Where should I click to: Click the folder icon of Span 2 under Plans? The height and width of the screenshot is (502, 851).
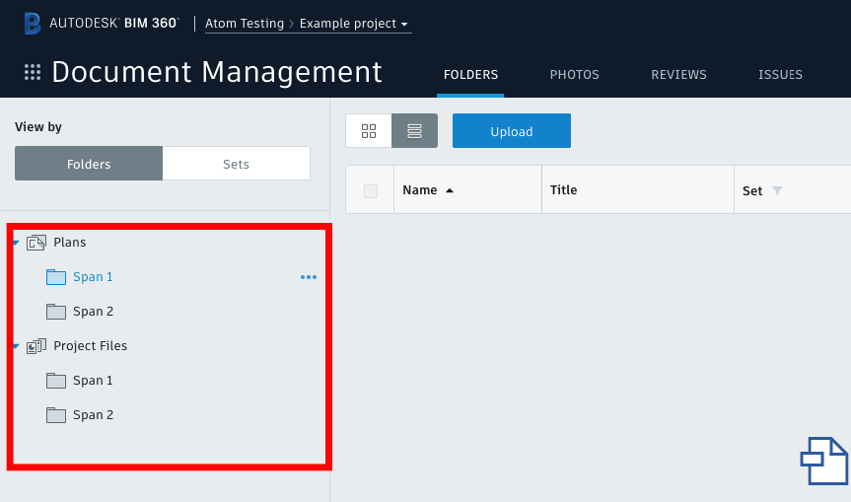(x=56, y=312)
